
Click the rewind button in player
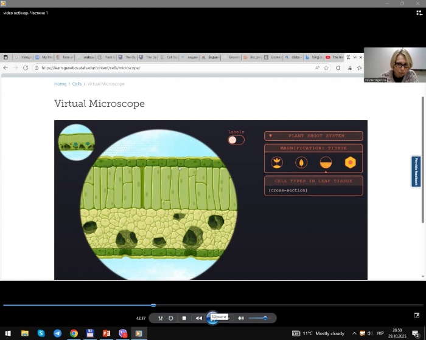[x=198, y=318]
